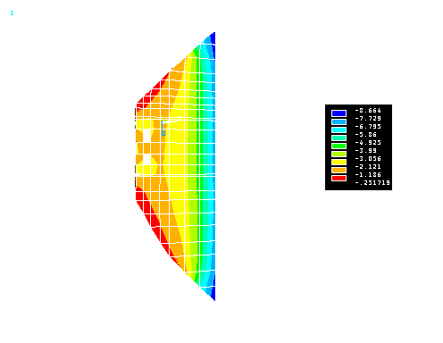
Task: Click the lower white hole in mesh
Action: [147, 159]
